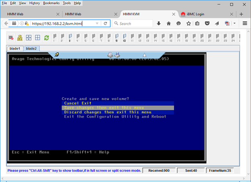
Task: Open the Firefox hamburger menu
Action: 245,23
